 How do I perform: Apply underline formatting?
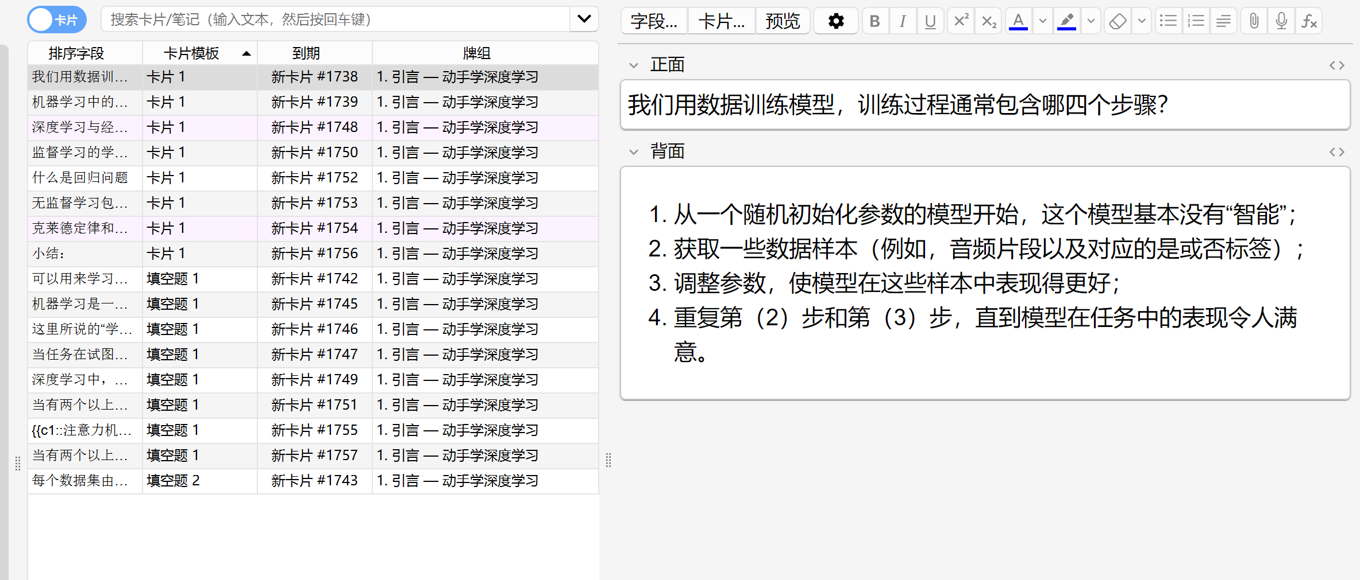coord(930,21)
